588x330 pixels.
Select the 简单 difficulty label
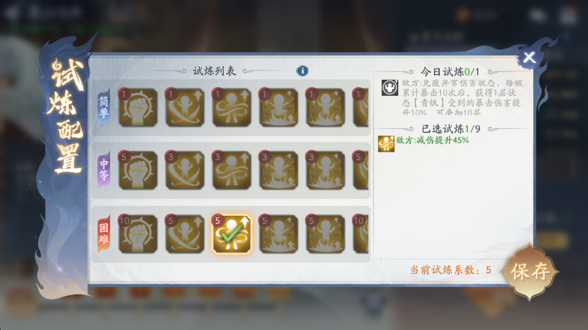(x=104, y=107)
